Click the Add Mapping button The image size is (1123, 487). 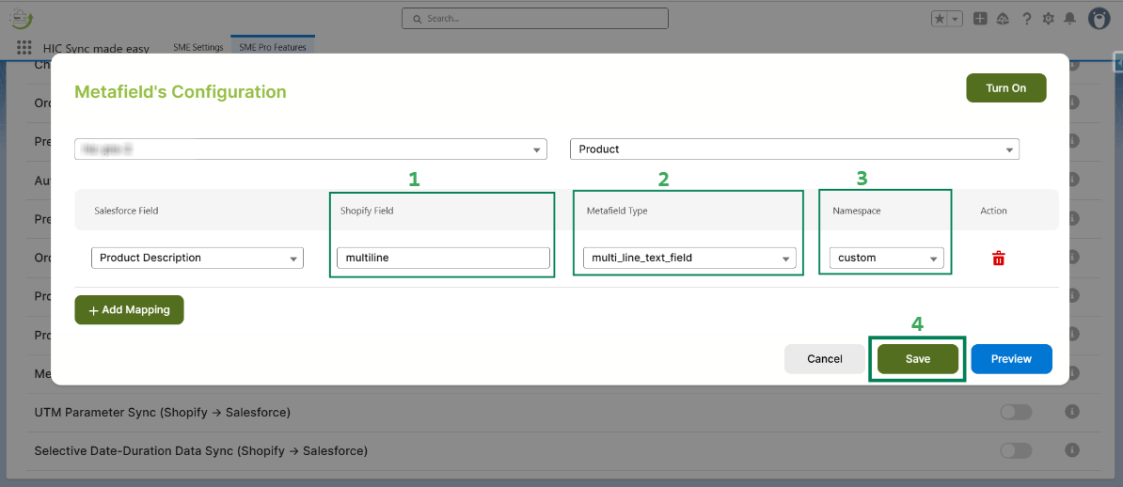(x=129, y=310)
